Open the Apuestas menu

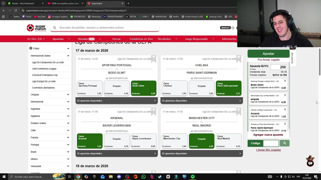(61, 39)
